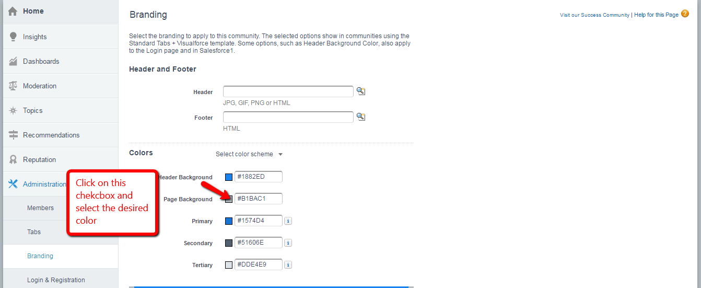Pick the Header Background color swatch
Viewport: 701px width, 288px height.
pos(229,177)
